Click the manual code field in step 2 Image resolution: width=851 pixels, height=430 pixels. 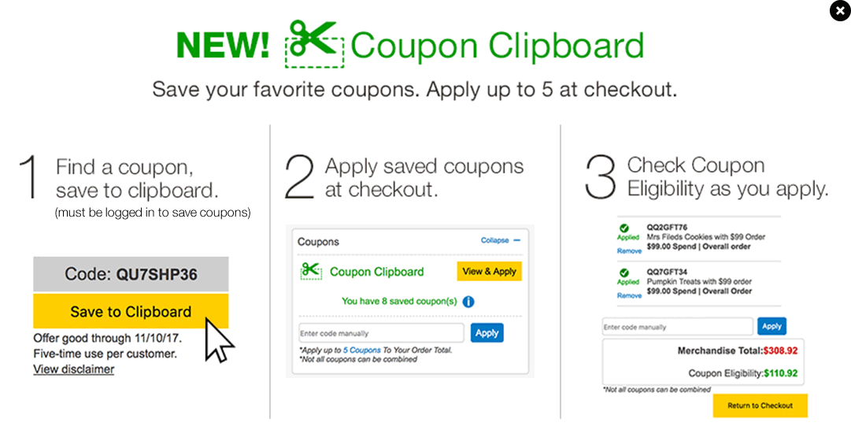pos(381,333)
